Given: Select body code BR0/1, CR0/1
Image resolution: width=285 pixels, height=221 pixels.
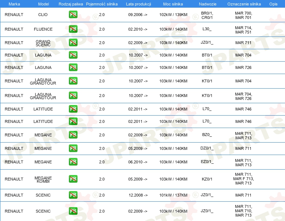Looking at the screenshot, I should [x=207, y=15].
